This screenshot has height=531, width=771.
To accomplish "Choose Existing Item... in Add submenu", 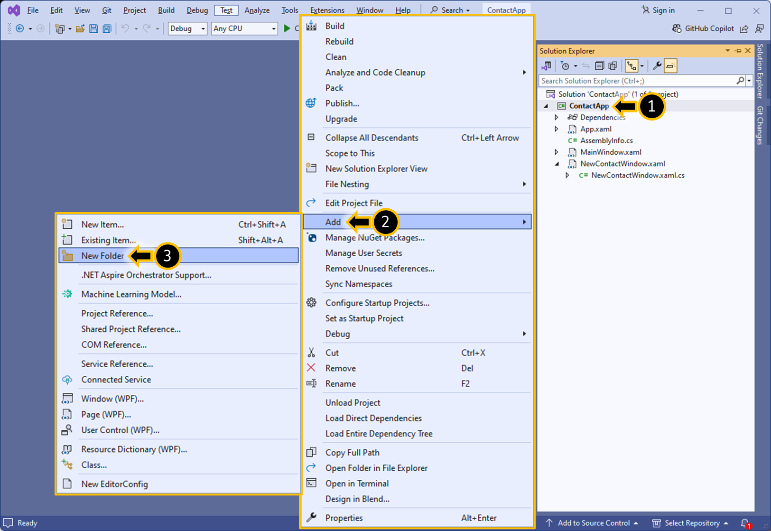I will pyautogui.click(x=178, y=240).
